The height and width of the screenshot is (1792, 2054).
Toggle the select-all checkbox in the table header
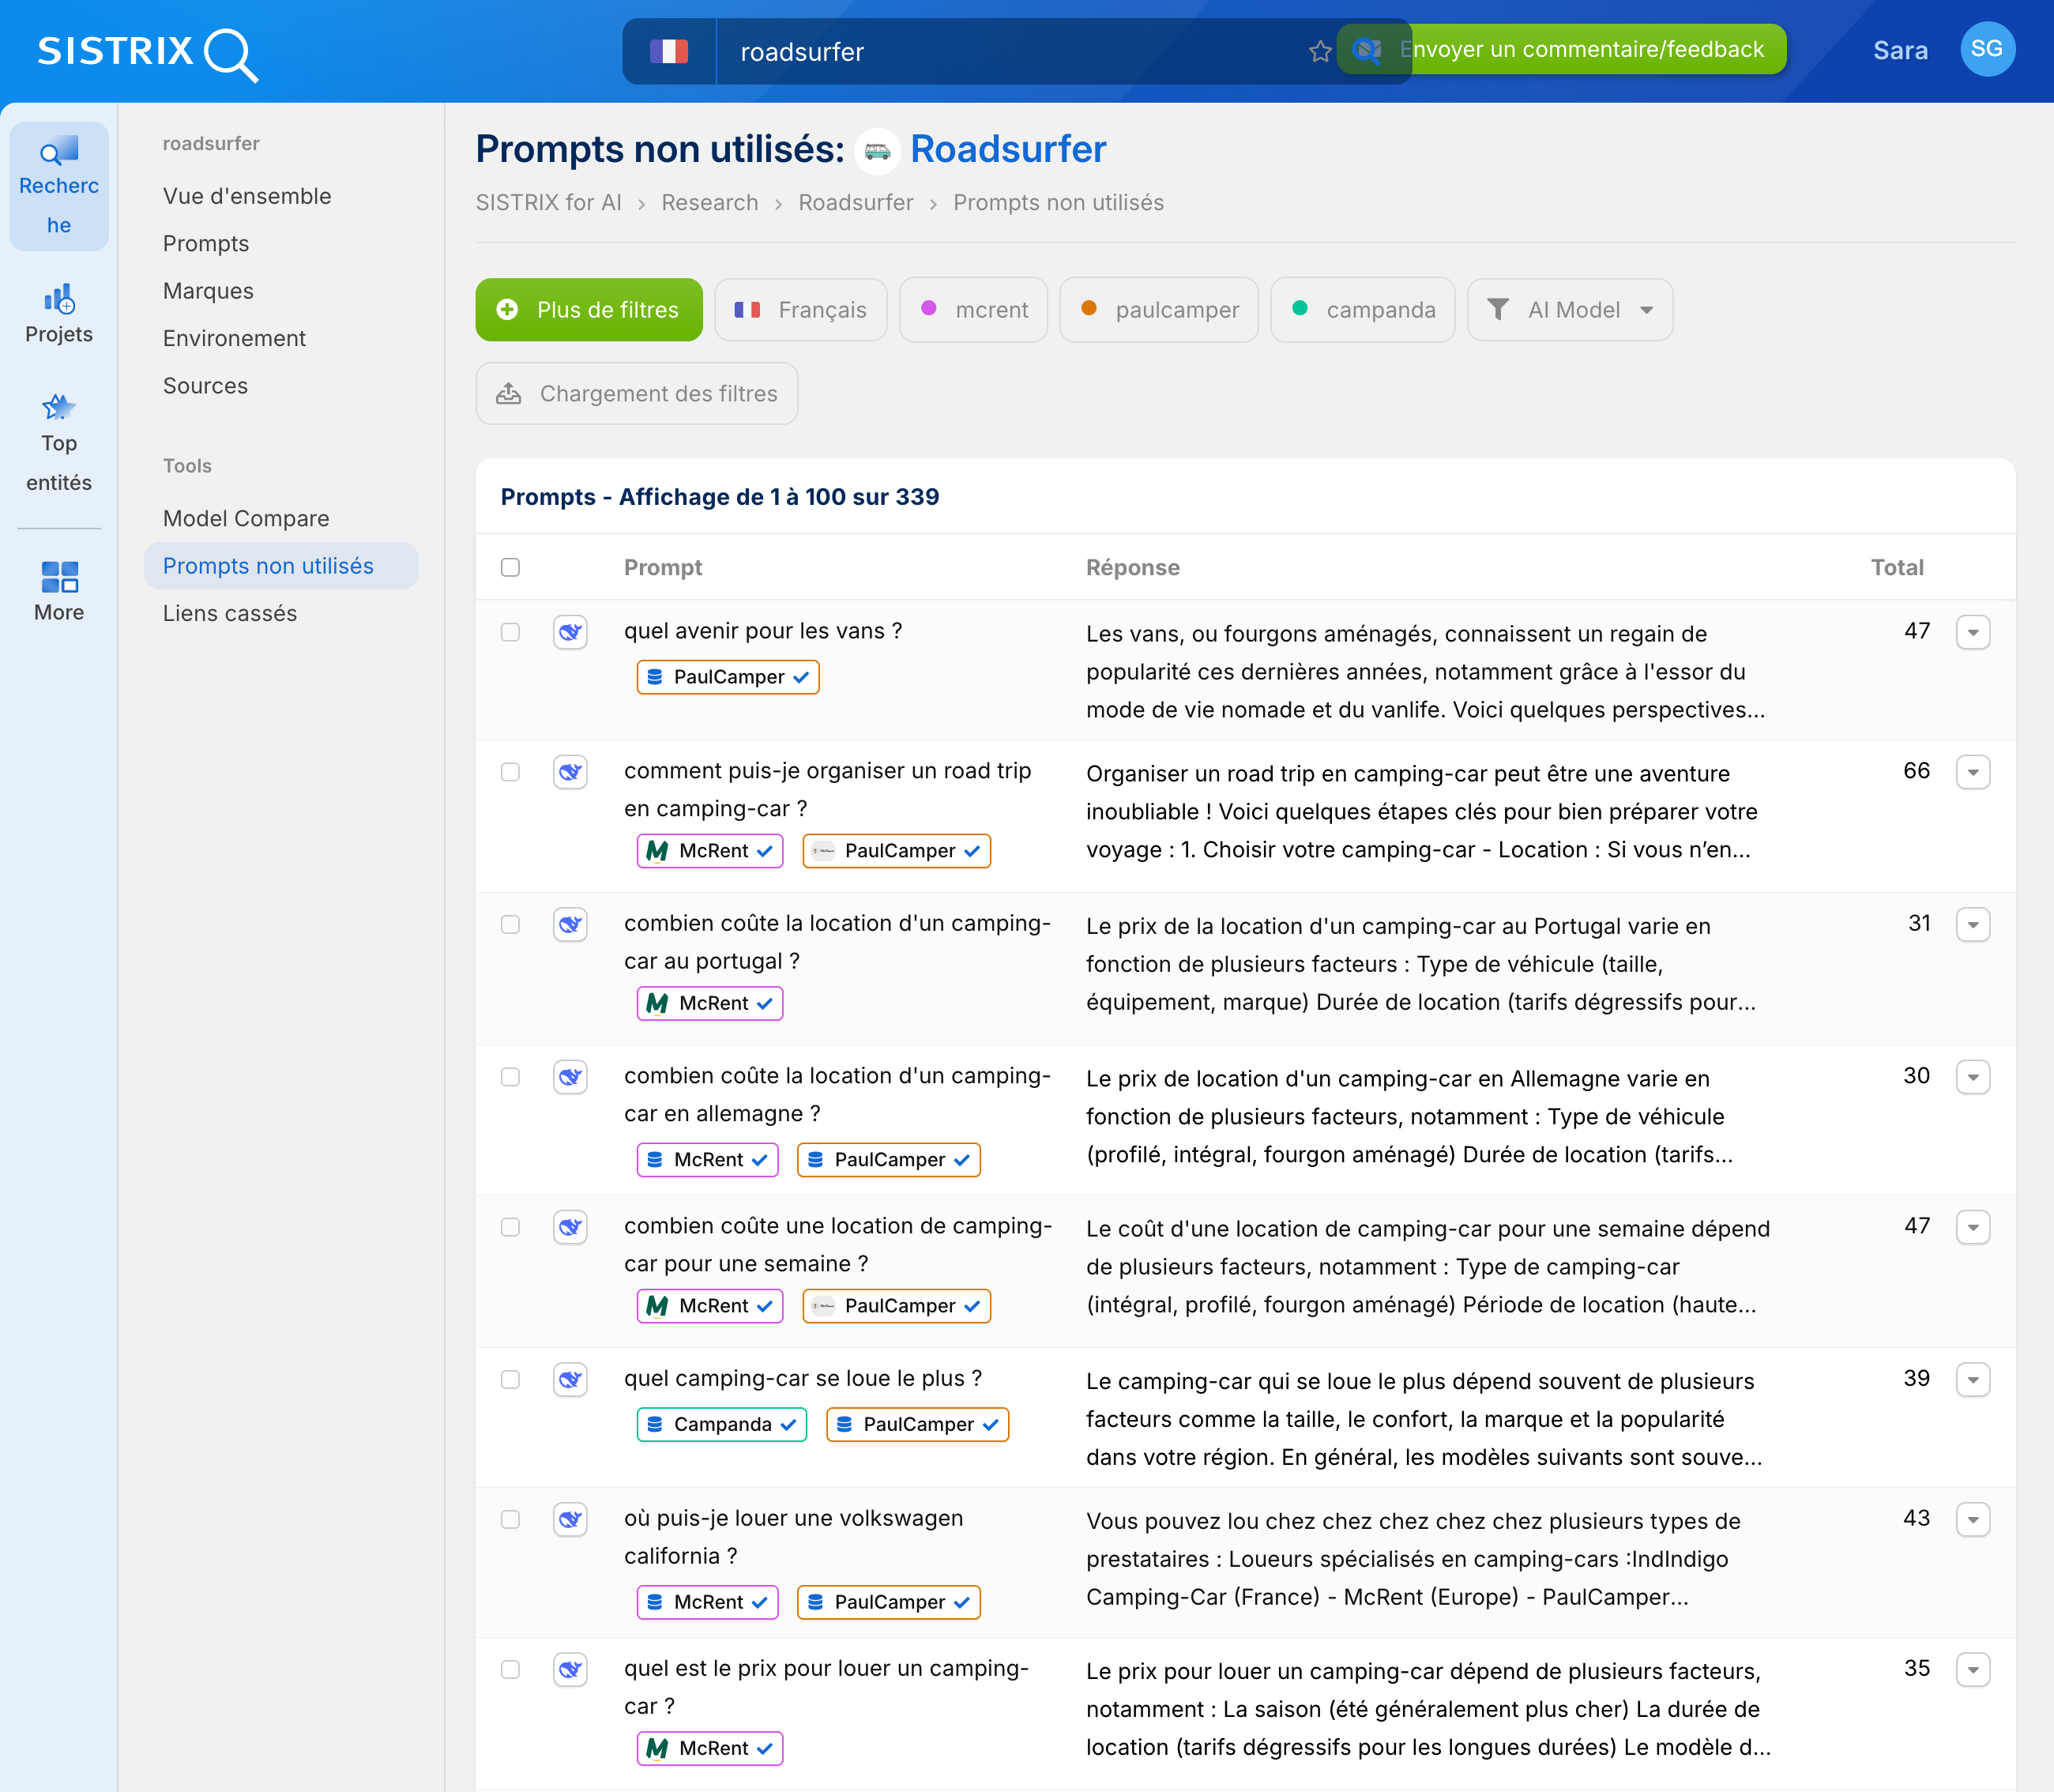[510, 567]
